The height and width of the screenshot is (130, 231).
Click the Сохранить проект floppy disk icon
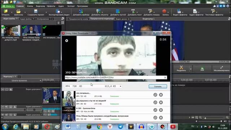[36, 11]
